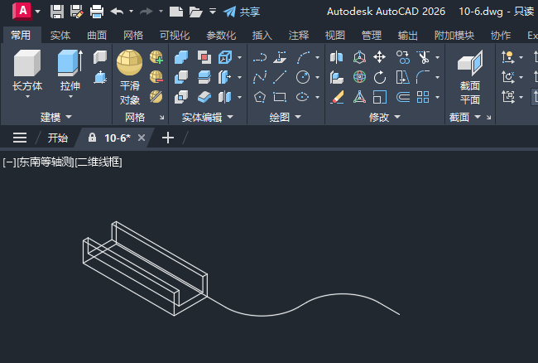Click the Save As icon
Viewport: 538px width, 363px height.
[76, 12]
